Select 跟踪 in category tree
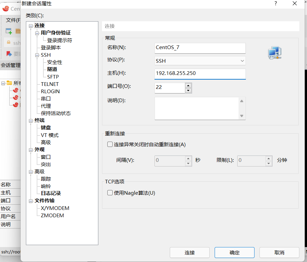307x262 pixels. point(46,179)
